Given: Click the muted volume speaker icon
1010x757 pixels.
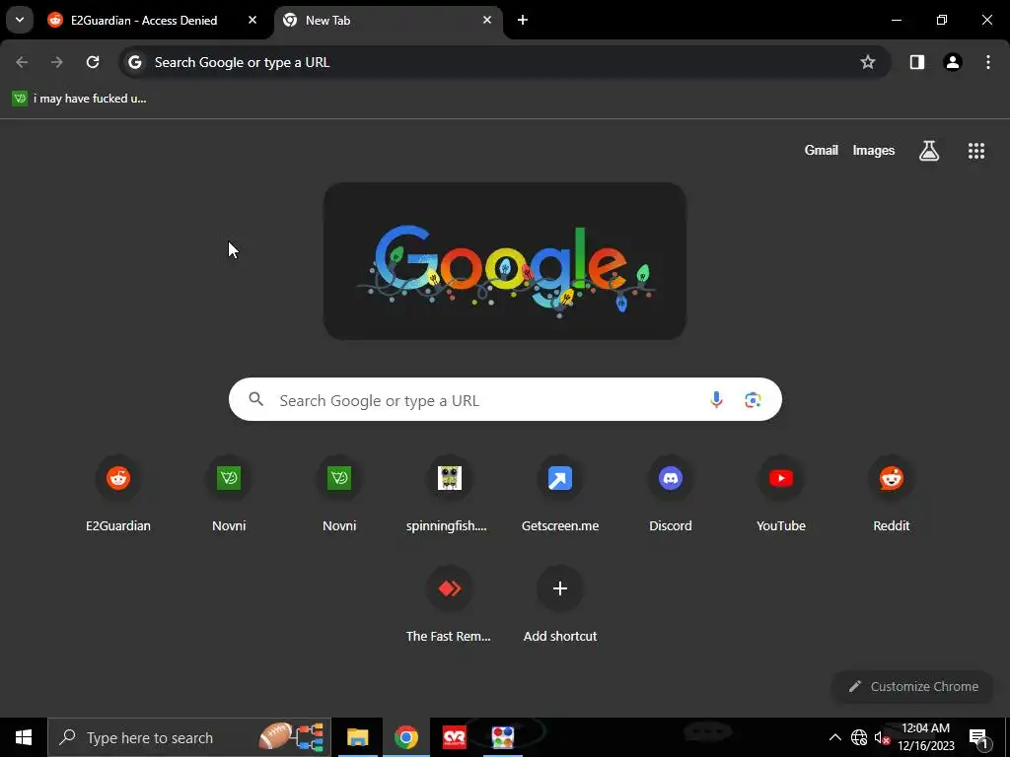Looking at the screenshot, I should tap(882, 737).
